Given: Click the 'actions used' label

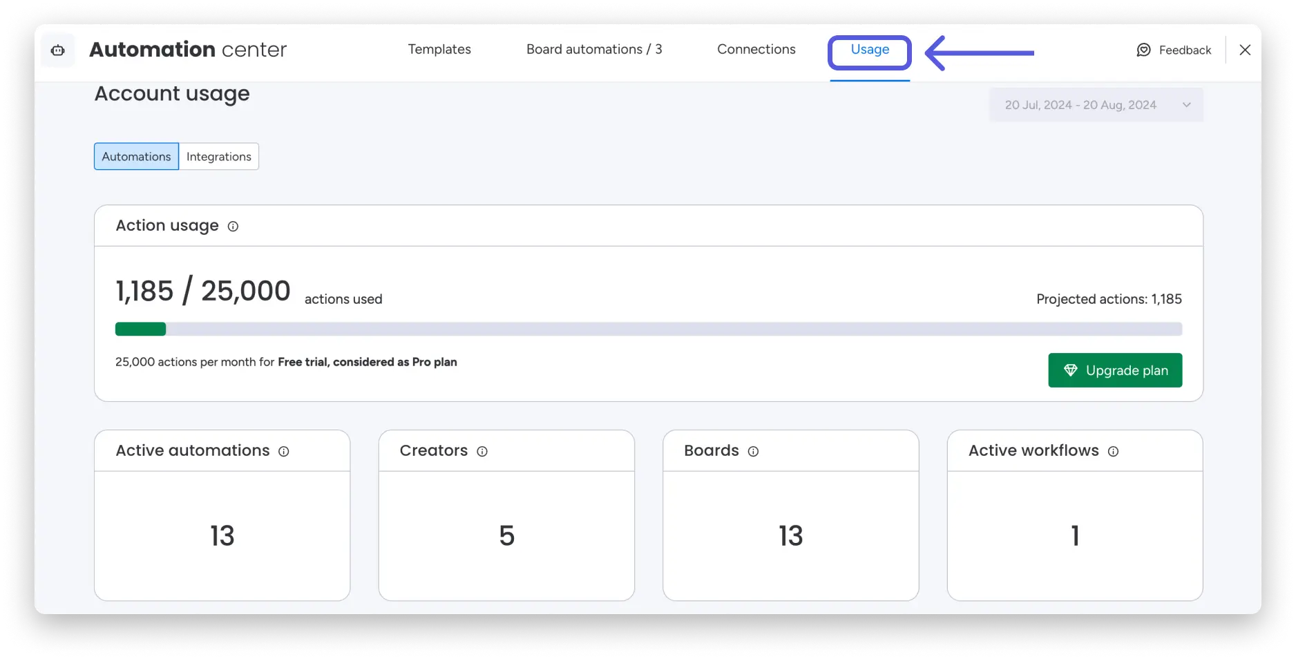Looking at the screenshot, I should 343,299.
